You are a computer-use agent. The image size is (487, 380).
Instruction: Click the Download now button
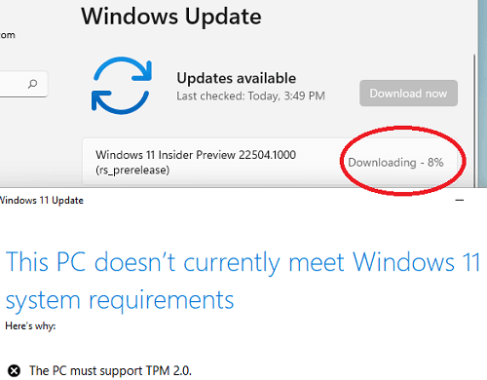[x=408, y=94]
